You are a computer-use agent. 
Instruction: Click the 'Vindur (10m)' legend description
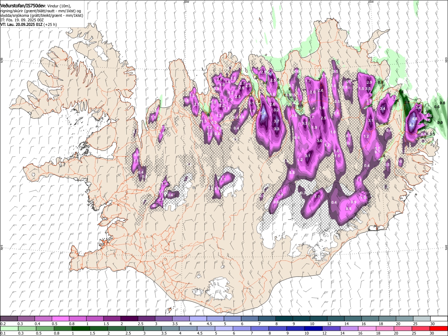(59, 6)
